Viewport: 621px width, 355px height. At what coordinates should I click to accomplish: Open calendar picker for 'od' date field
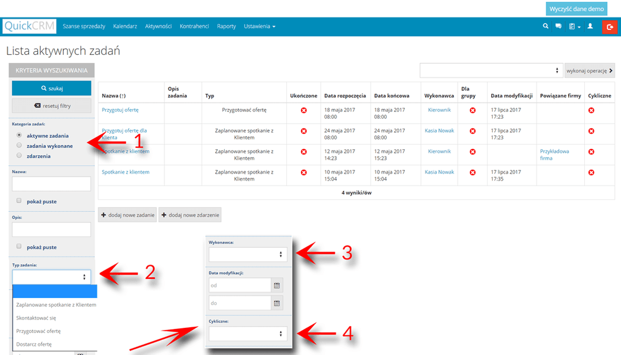tap(277, 286)
